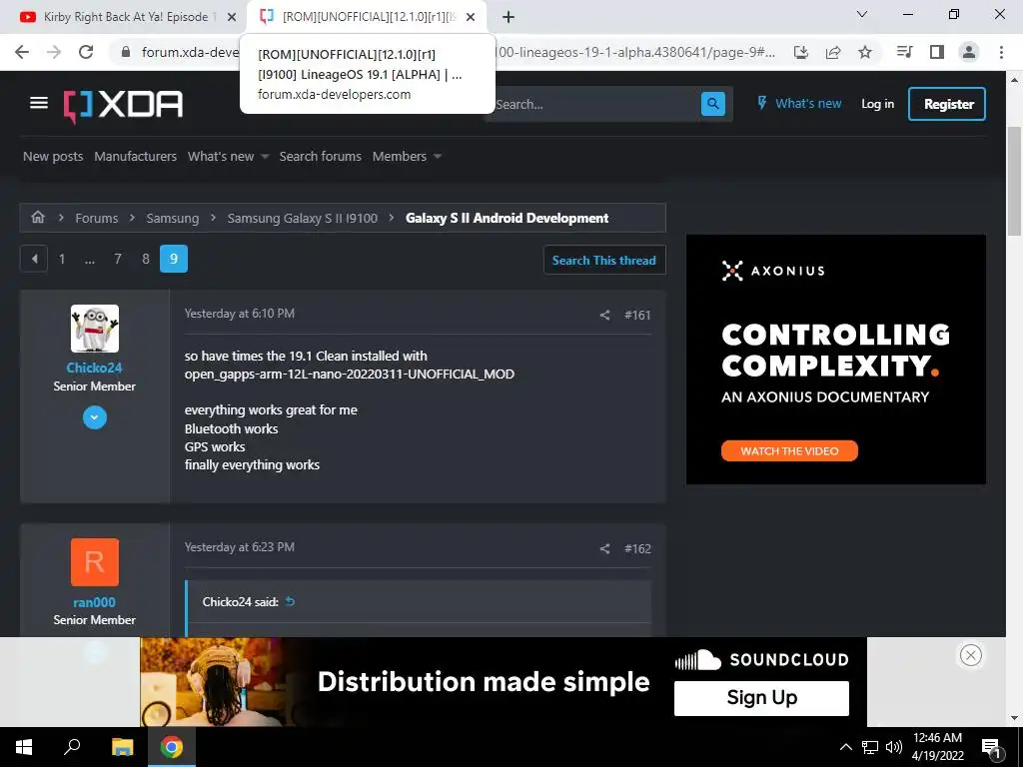Open Galaxy S II Android Development breadcrumb
The width and height of the screenshot is (1023, 767).
[507, 218]
